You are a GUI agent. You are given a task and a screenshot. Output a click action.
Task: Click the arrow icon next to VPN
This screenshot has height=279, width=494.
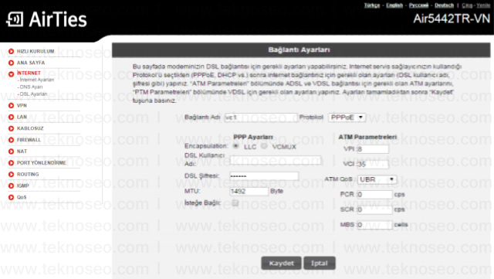click(11, 105)
